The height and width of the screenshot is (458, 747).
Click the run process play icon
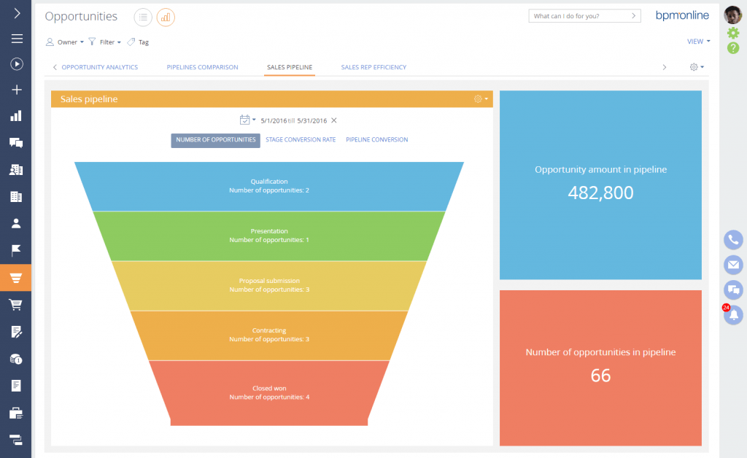(17, 63)
